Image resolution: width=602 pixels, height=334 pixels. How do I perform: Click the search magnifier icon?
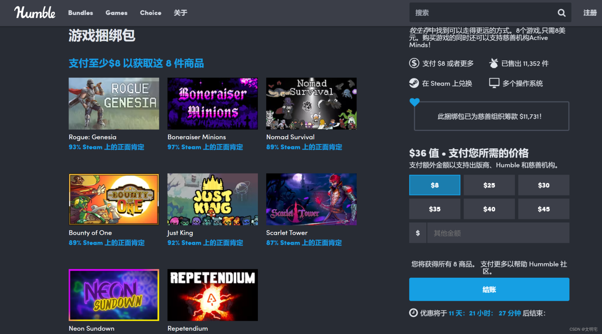pos(561,13)
